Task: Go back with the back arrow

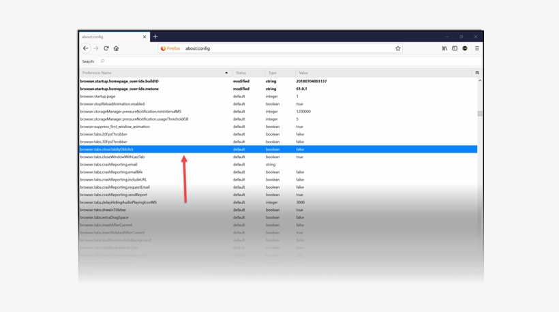Action: [x=86, y=48]
